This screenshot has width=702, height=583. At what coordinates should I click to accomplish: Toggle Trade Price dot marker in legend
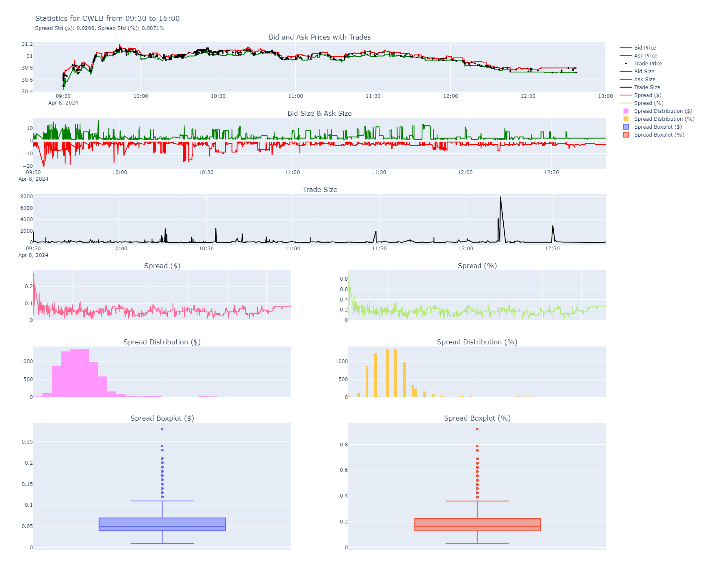626,64
